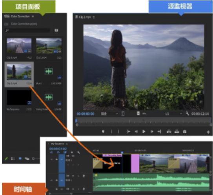Viewport: 213px width, 195px height.
Task: Add a marker in the Source Monitor
Action: click(x=103, y=132)
